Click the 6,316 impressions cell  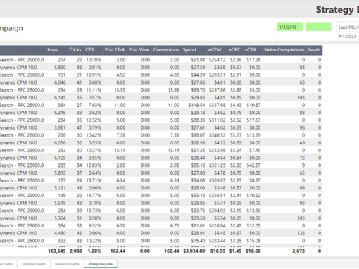point(60,113)
